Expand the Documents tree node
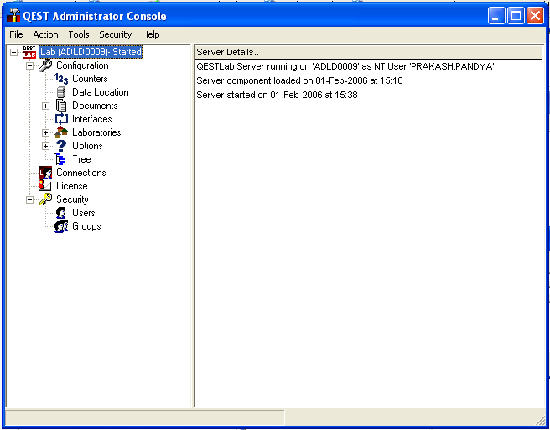550x430 pixels. point(46,106)
